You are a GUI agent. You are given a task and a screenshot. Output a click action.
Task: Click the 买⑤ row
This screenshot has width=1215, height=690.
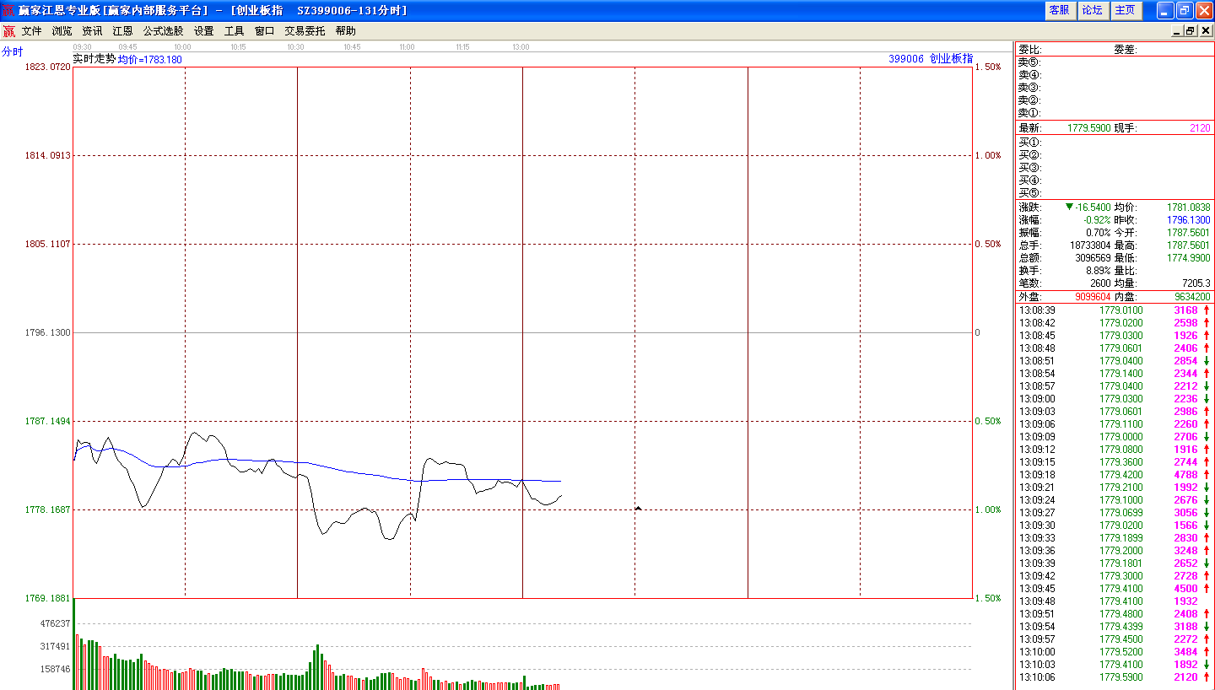coord(1114,193)
